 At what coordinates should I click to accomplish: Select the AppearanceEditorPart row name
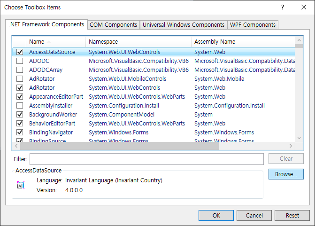[56, 96]
